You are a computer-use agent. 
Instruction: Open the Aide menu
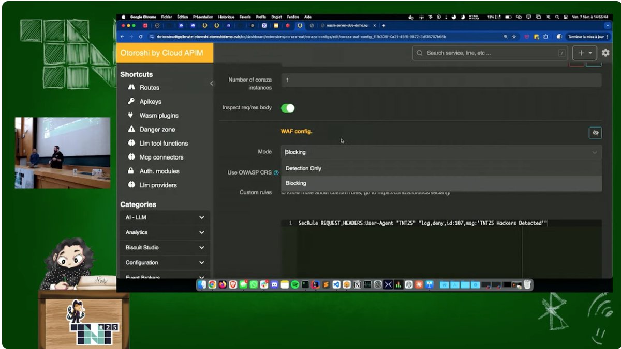click(x=308, y=17)
